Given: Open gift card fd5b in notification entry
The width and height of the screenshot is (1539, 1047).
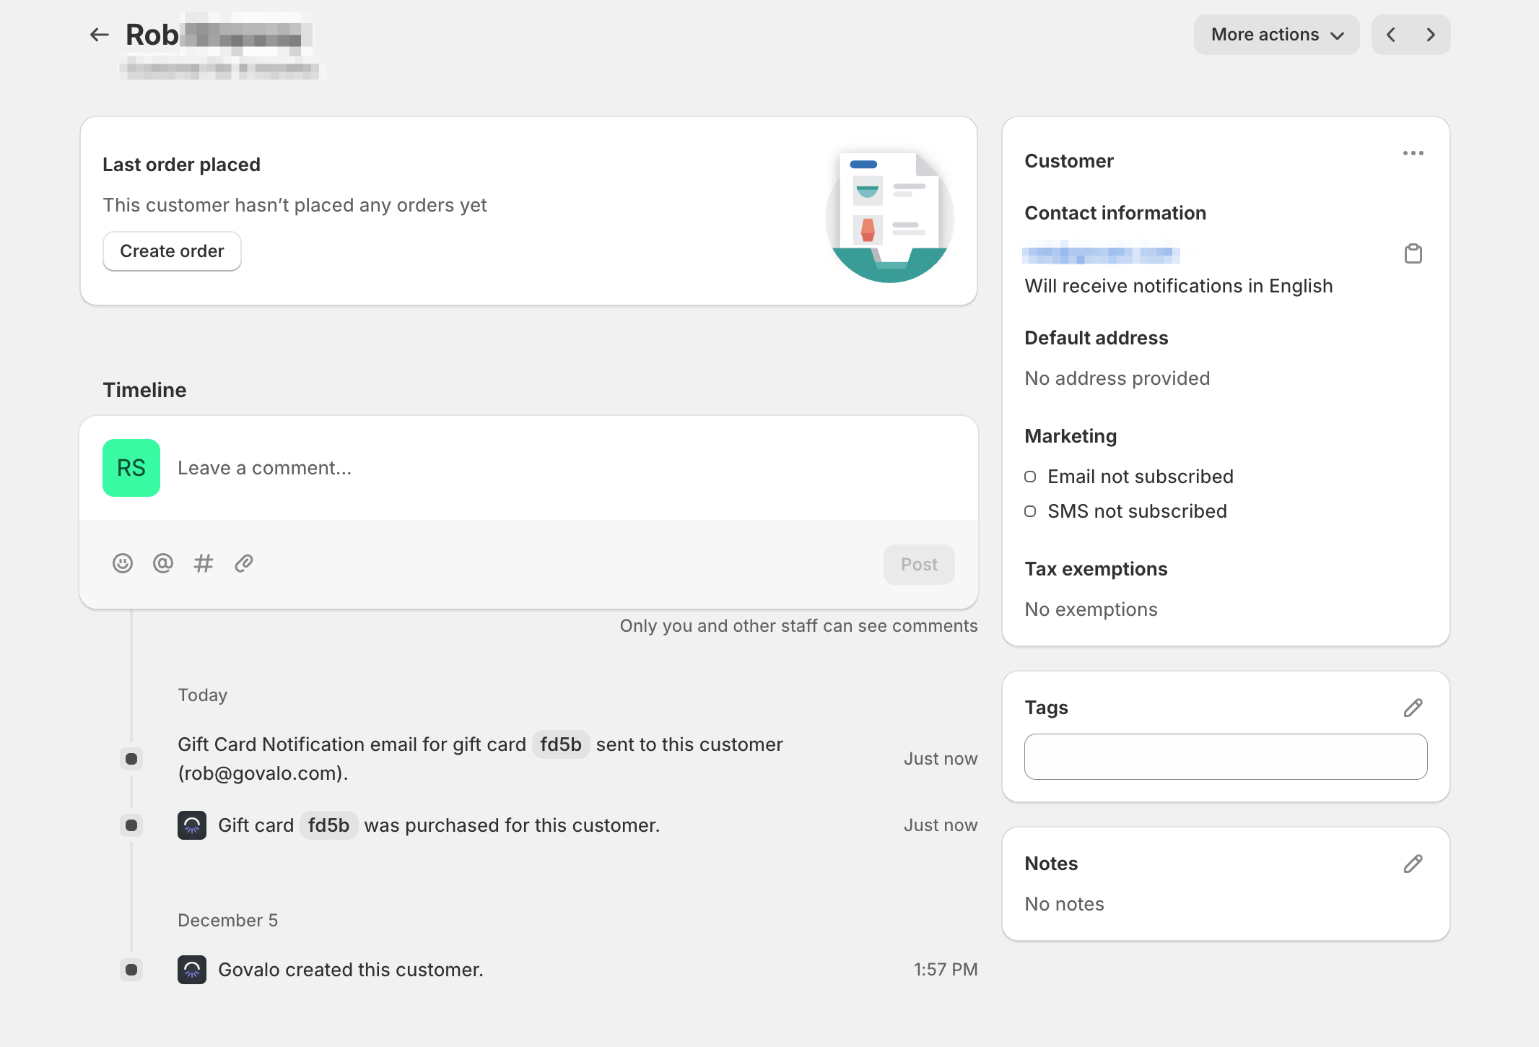Looking at the screenshot, I should click(x=561, y=744).
